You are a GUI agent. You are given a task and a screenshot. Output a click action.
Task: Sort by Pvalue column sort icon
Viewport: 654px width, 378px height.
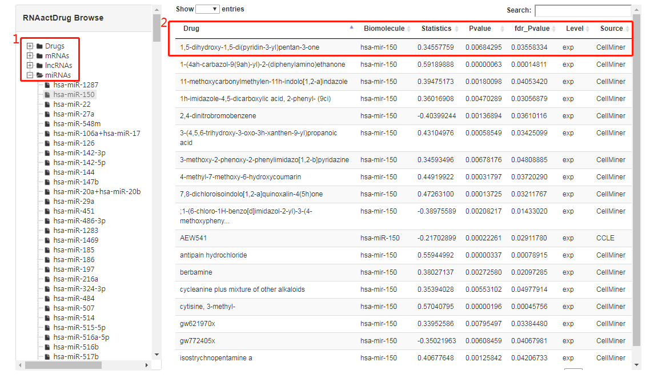pyautogui.click(x=502, y=29)
